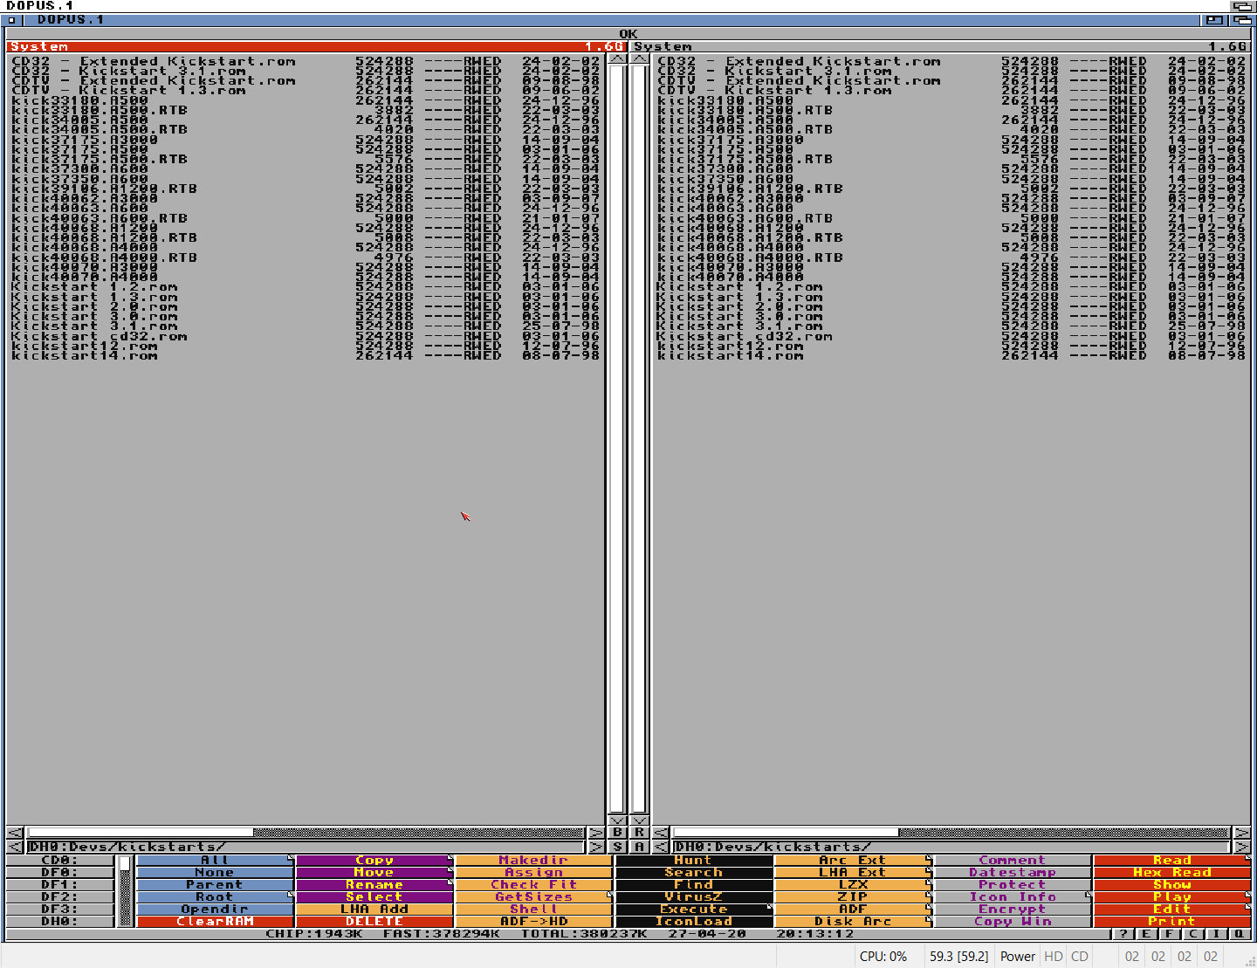This screenshot has width=1257, height=968.
Task: Click the ? help gadget in status bar
Action: [1124, 934]
